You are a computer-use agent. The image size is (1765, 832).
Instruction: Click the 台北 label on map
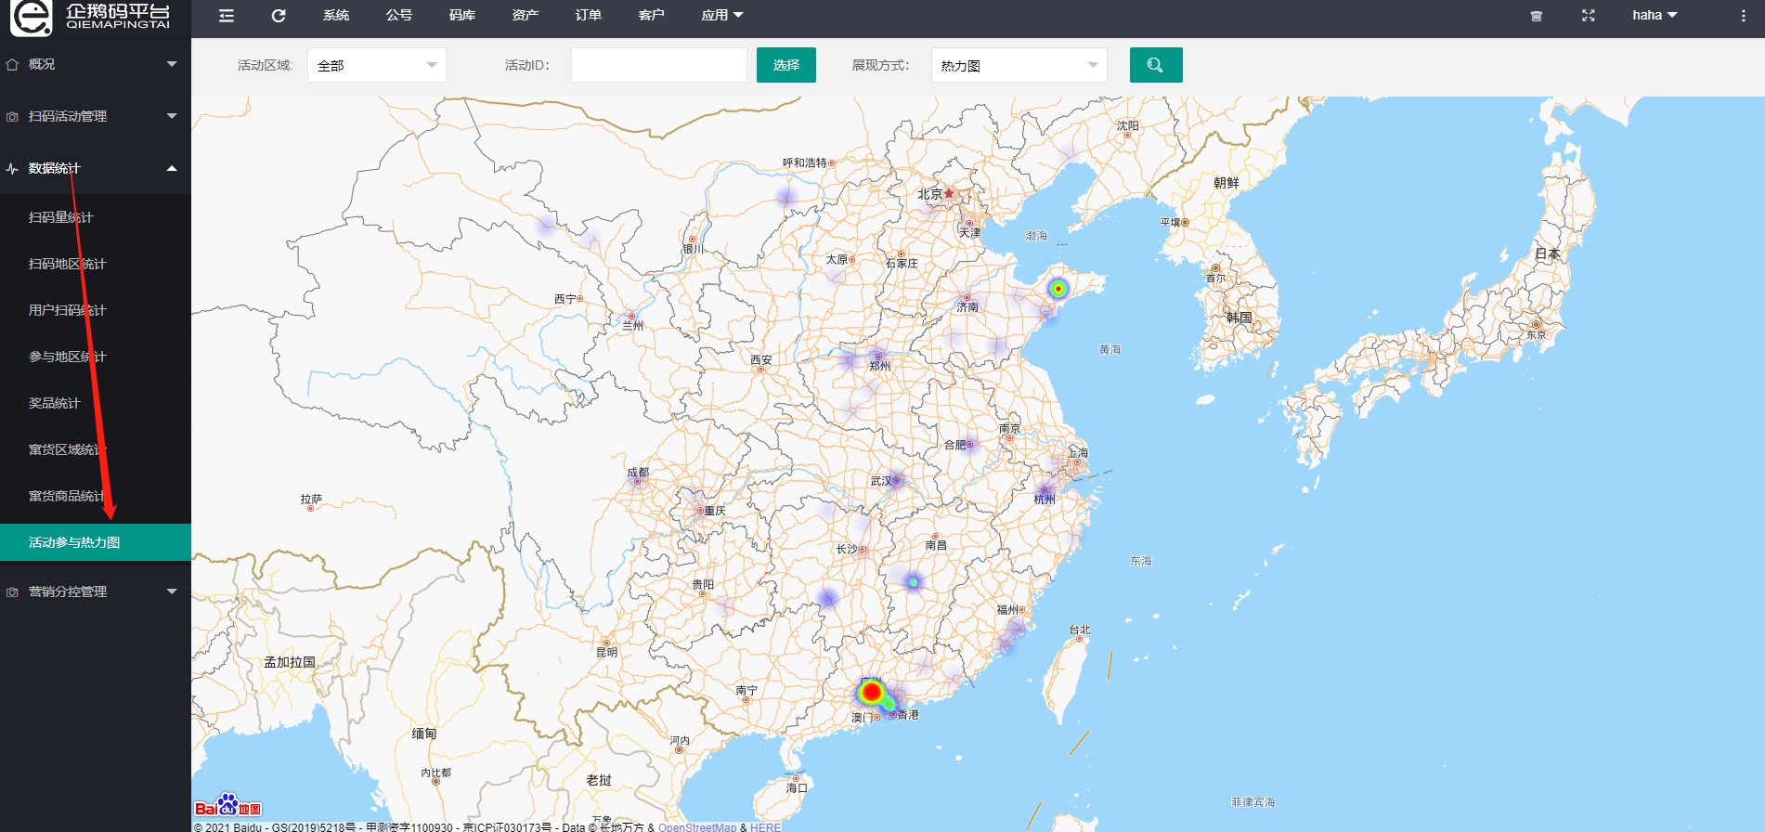1080,630
